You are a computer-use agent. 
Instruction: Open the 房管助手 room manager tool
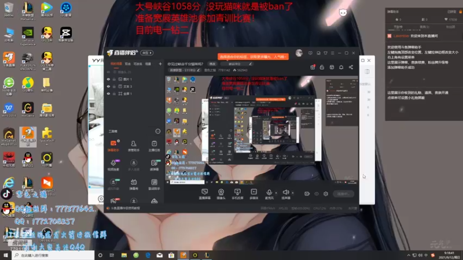click(x=134, y=146)
